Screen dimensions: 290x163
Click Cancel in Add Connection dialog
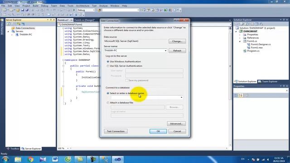click(x=177, y=131)
